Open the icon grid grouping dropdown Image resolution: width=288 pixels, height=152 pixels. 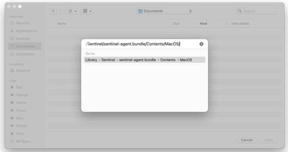(x=87, y=11)
